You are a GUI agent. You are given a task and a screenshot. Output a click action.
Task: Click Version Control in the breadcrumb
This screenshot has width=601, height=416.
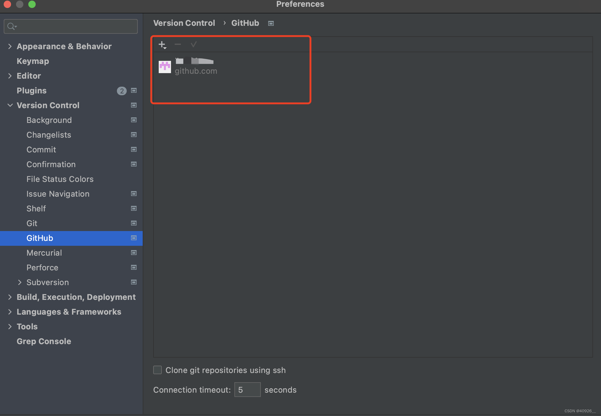tap(184, 23)
